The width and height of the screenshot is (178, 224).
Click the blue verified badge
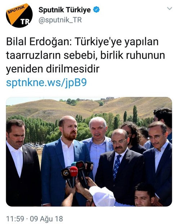(x=97, y=10)
